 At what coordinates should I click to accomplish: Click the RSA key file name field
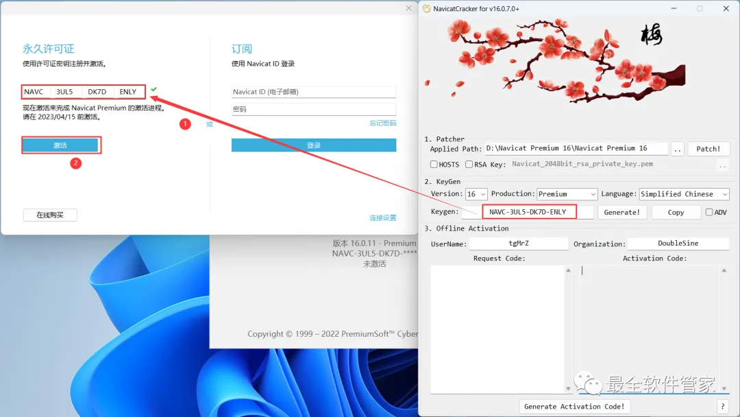pyautogui.click(x=613, y=164)
